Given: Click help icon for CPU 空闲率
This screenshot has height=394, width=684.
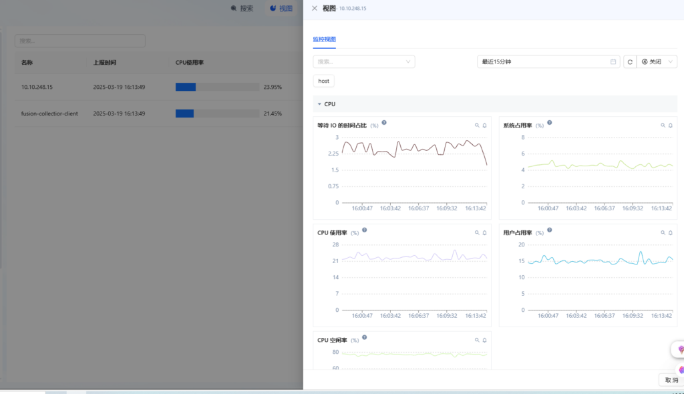Looking at the screenshot, I should (x=364, y=337).
